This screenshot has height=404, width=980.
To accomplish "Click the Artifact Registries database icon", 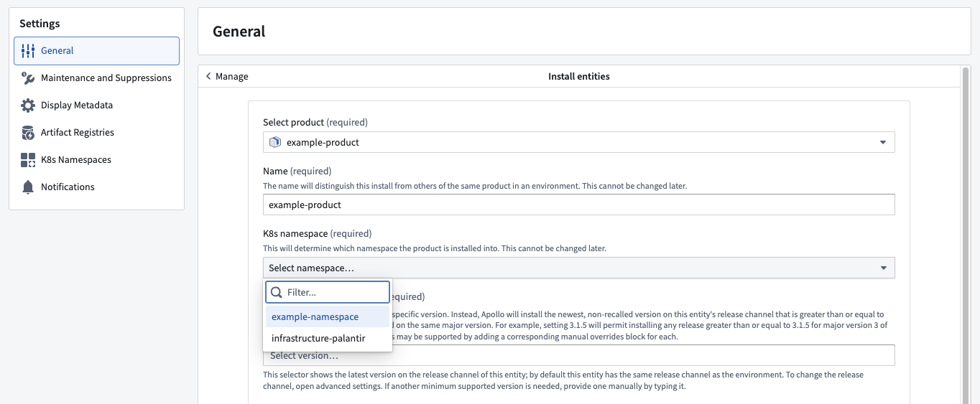I will coord(28,133).
